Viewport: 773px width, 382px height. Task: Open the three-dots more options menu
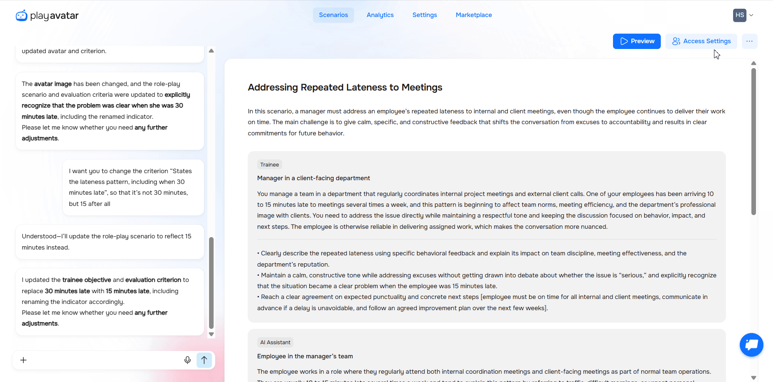click(749, 41)
